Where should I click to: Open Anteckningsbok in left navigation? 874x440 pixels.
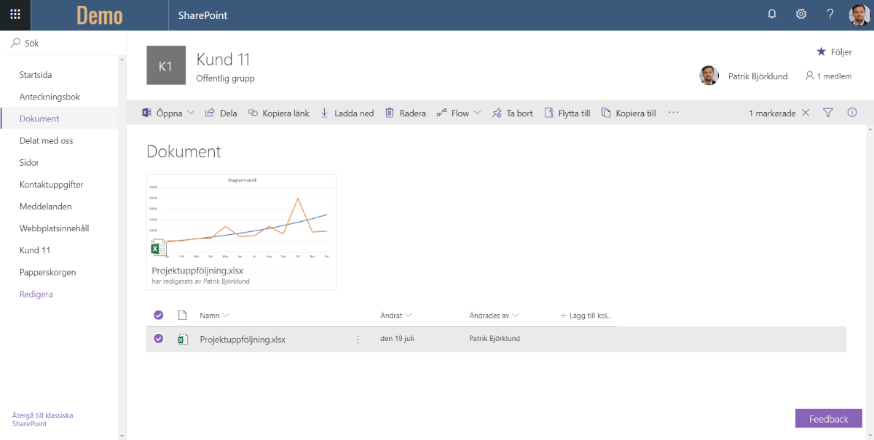click(50, 97)
